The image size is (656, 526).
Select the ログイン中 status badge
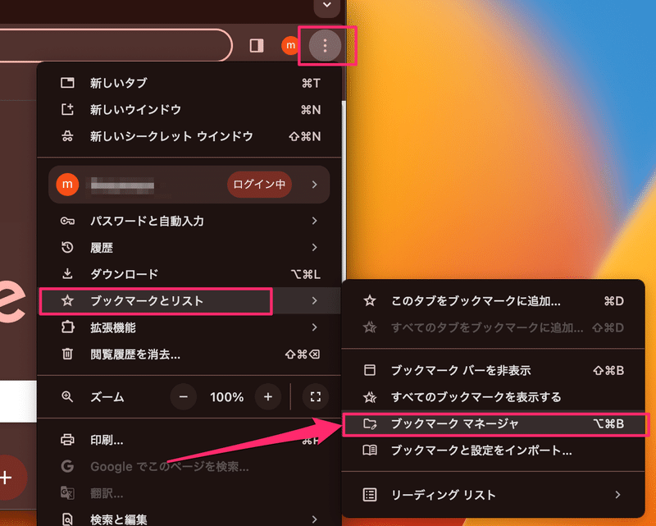(259, 185)
